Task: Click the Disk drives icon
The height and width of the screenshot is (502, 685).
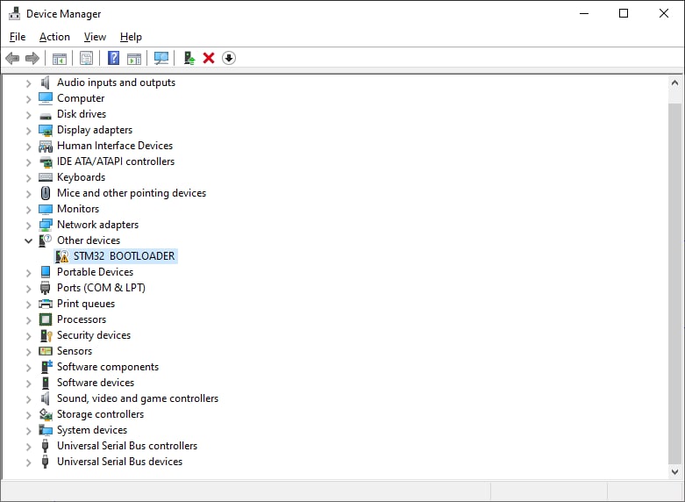Action: (x=46, y=116)
